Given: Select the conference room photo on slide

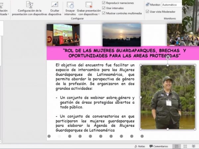Looking at the screenshot, I should (x=63, y=35).
